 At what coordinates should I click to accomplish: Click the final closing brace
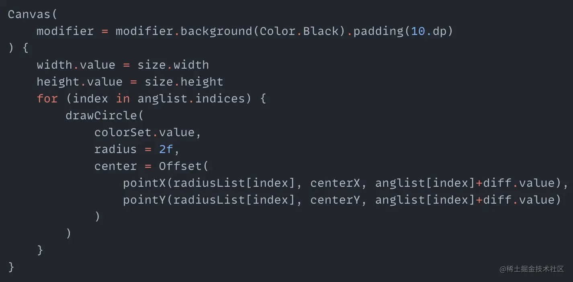pyautogui.click(x=11, y=267)
